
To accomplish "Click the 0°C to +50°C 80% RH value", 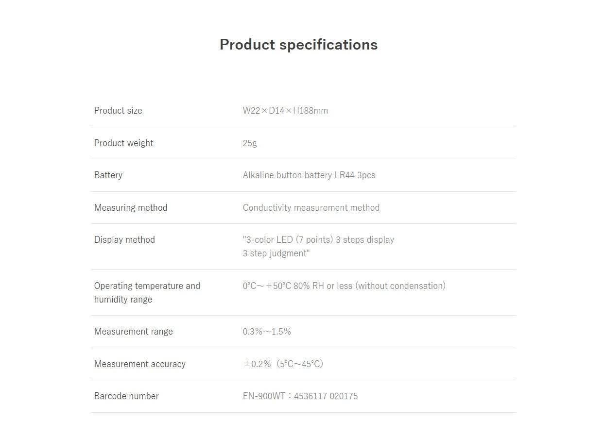I will [x=344, y=286].
